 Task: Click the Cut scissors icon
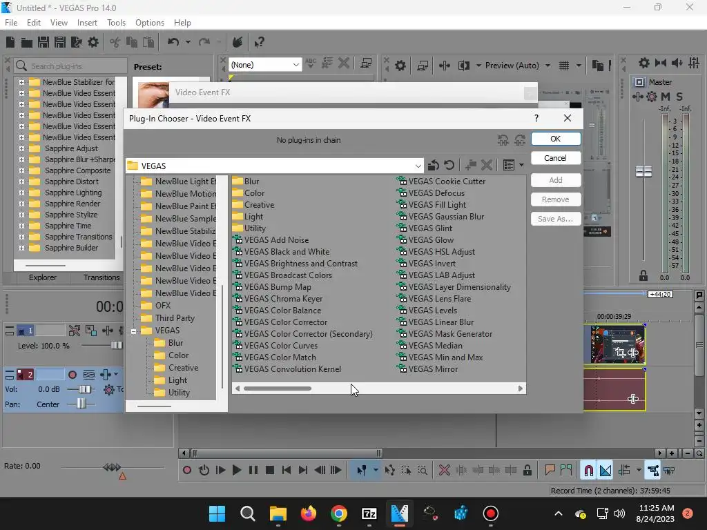tap(115, 42)
